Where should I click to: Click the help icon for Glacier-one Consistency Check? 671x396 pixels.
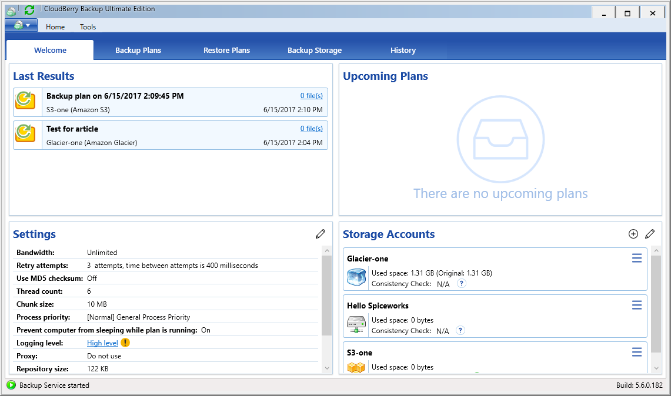click(462, 283)
